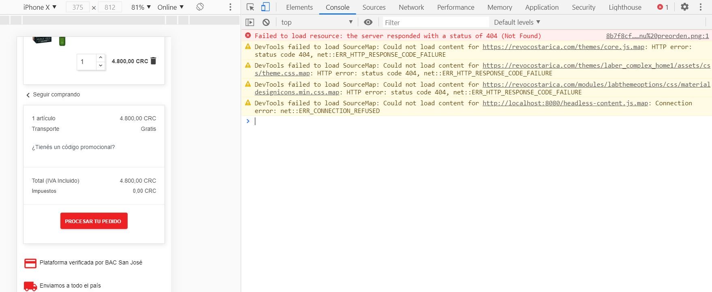Clear the console
The image size is (712, 292).
coord(266,22)
